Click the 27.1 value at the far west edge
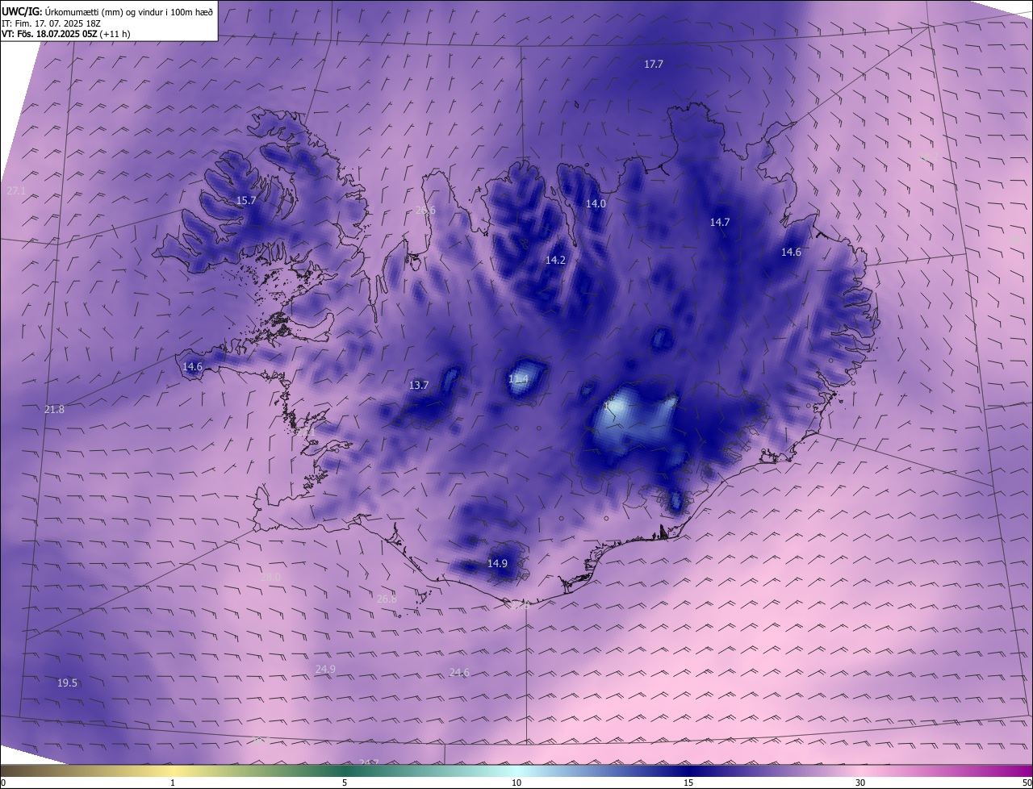Image resolution: width=1033 pixels, height=789 pixels. (x=16, y=190)
